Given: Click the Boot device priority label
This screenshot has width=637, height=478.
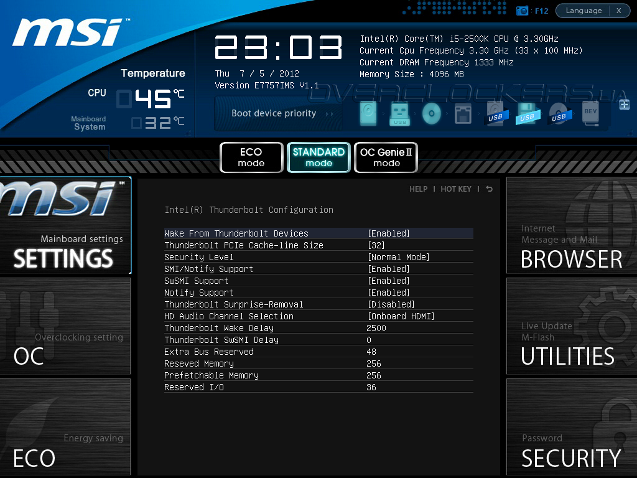Looking at the screenshot, I should coord(274,113).
